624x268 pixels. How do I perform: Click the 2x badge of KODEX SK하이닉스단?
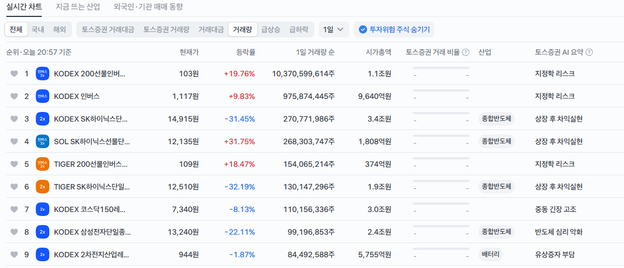tap(42, 119)
